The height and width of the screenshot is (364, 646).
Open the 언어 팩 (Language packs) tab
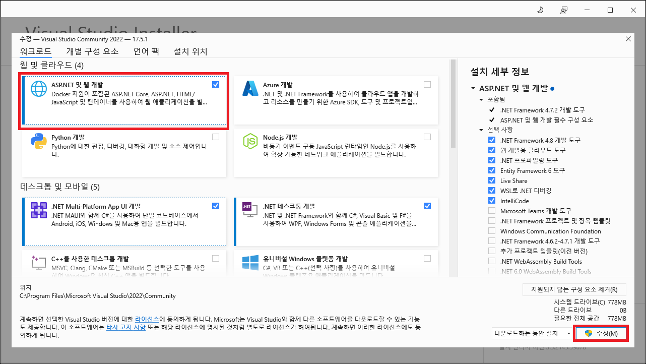(x=146, y=51)
